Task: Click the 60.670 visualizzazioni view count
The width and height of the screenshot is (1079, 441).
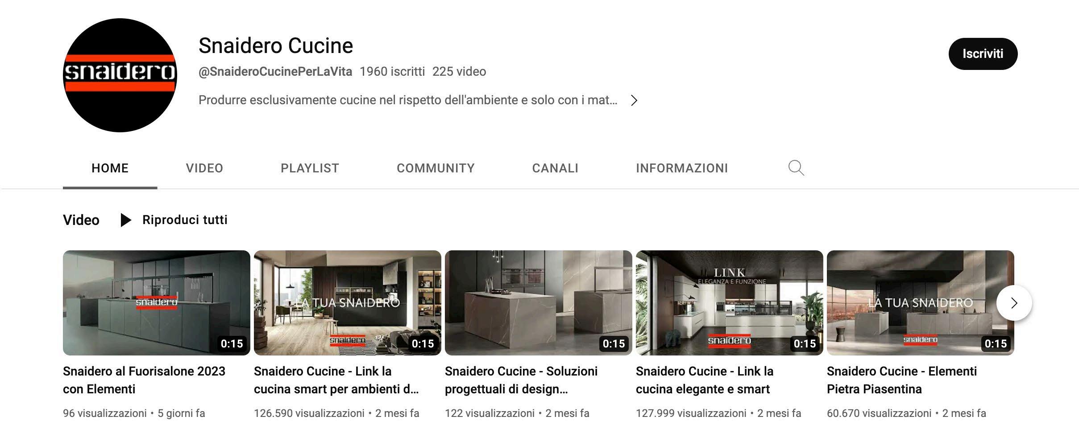Action: pos(879,413)
